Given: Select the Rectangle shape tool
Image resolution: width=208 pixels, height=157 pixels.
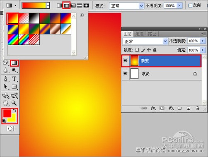Looking at the screenshot, I should pyautogui.click(x=14, y=87).
